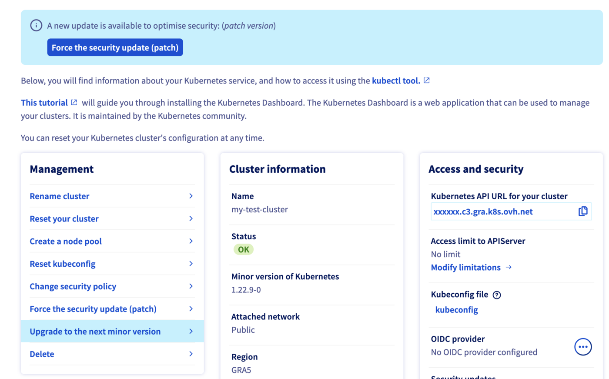Click the chevron beside Rename cluster
609x379 pixels.
(191, 196)
